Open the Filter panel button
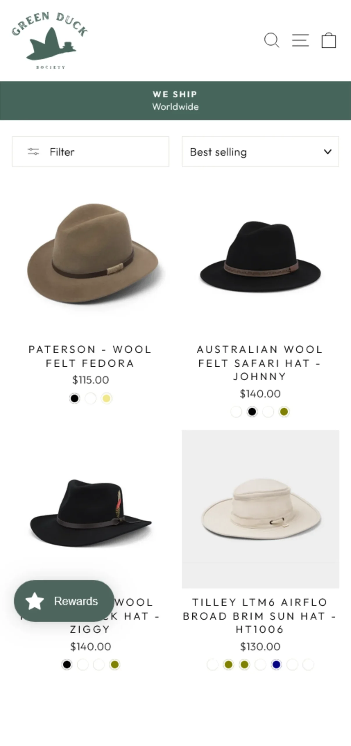The image size is (351, 746). click(x=91, y=152)
